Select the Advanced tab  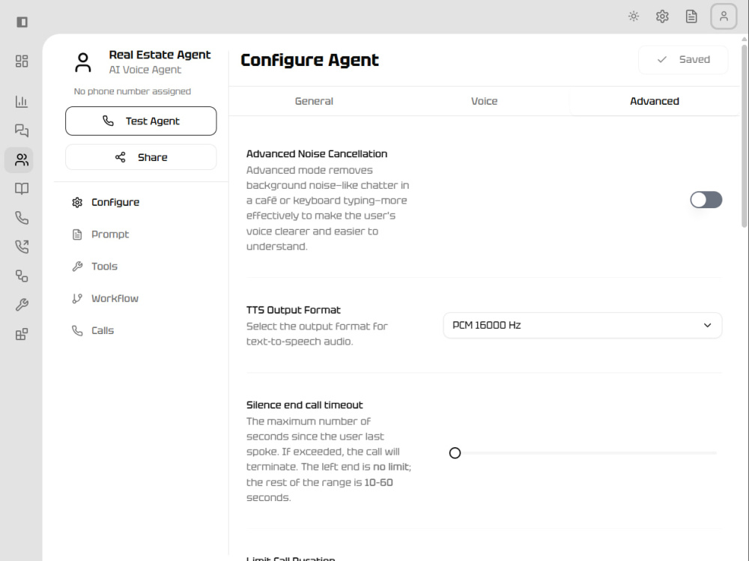[654, 101]
